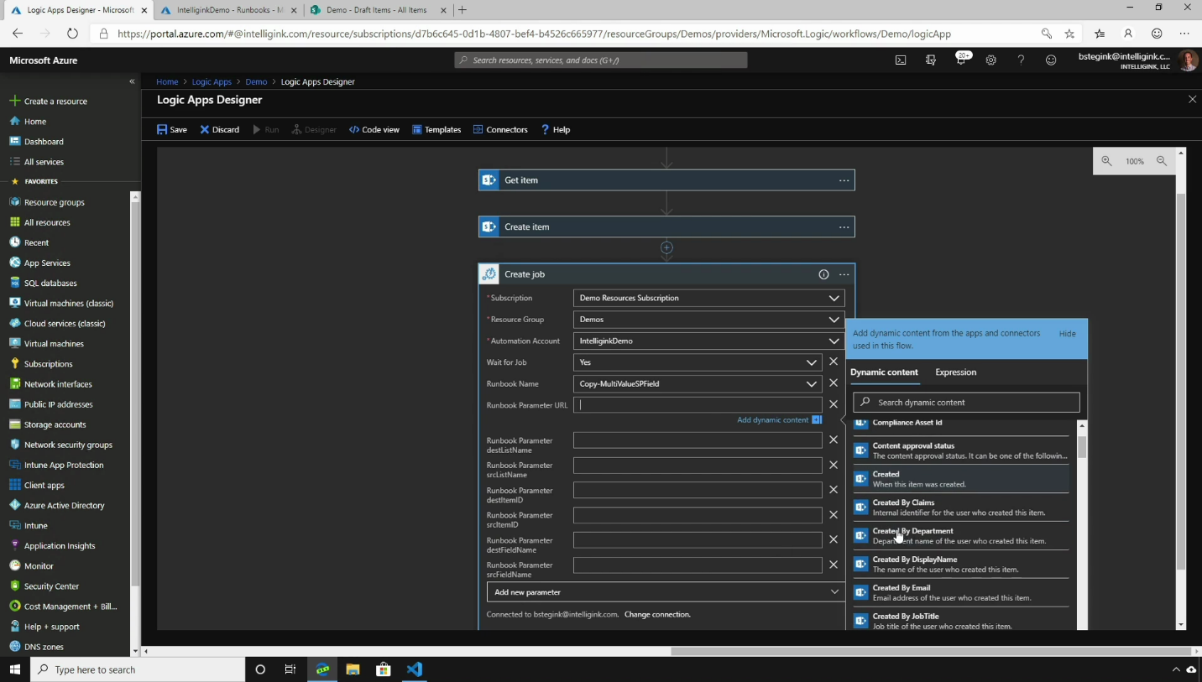The image size is (1202, 682).
Task: Remove the Wait for Job parameter
Action: coord(834,362)
